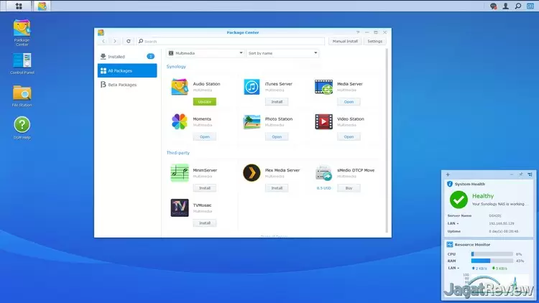539x303 pixels.
Task: Select the Installed sidebar tab
Action: point(127,57)
